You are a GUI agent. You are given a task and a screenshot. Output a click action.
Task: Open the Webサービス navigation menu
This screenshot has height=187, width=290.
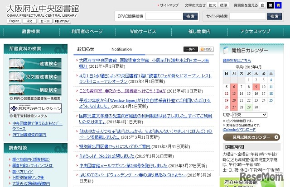tap(143, 32)
